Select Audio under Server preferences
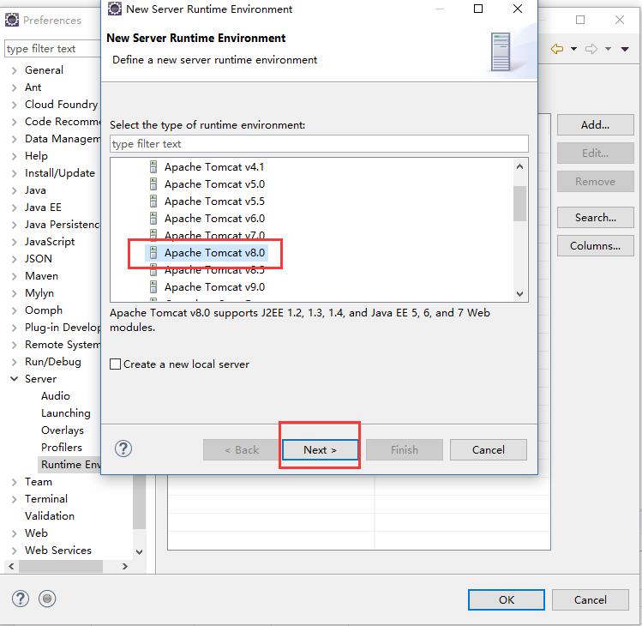This screenshot has height=626, width=642. pos(55,396)
